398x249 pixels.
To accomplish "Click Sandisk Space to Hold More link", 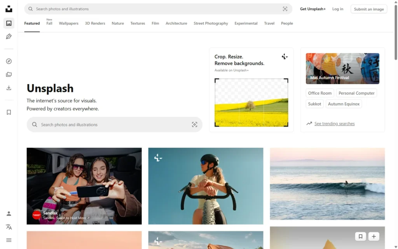I will point(66,218).
